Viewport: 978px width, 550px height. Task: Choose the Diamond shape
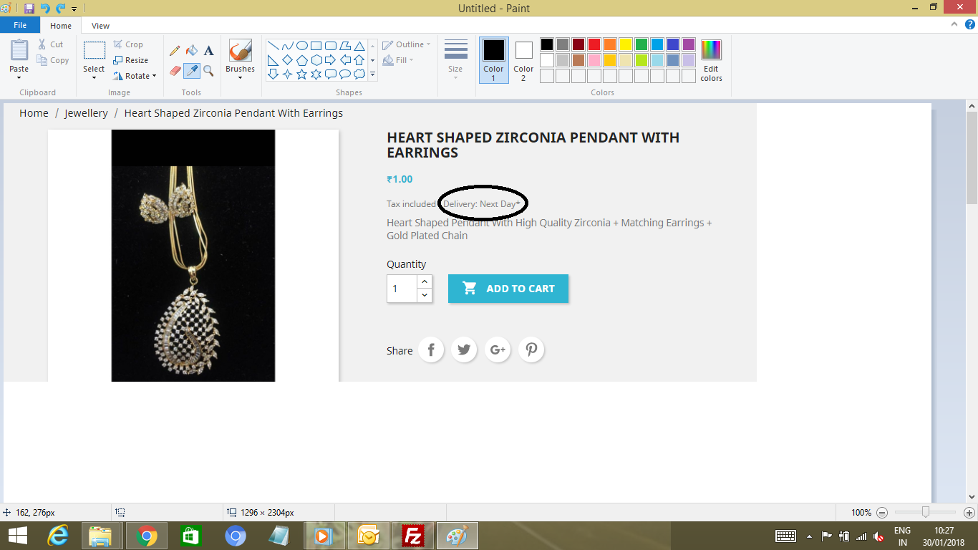click(x=287, y=60)
